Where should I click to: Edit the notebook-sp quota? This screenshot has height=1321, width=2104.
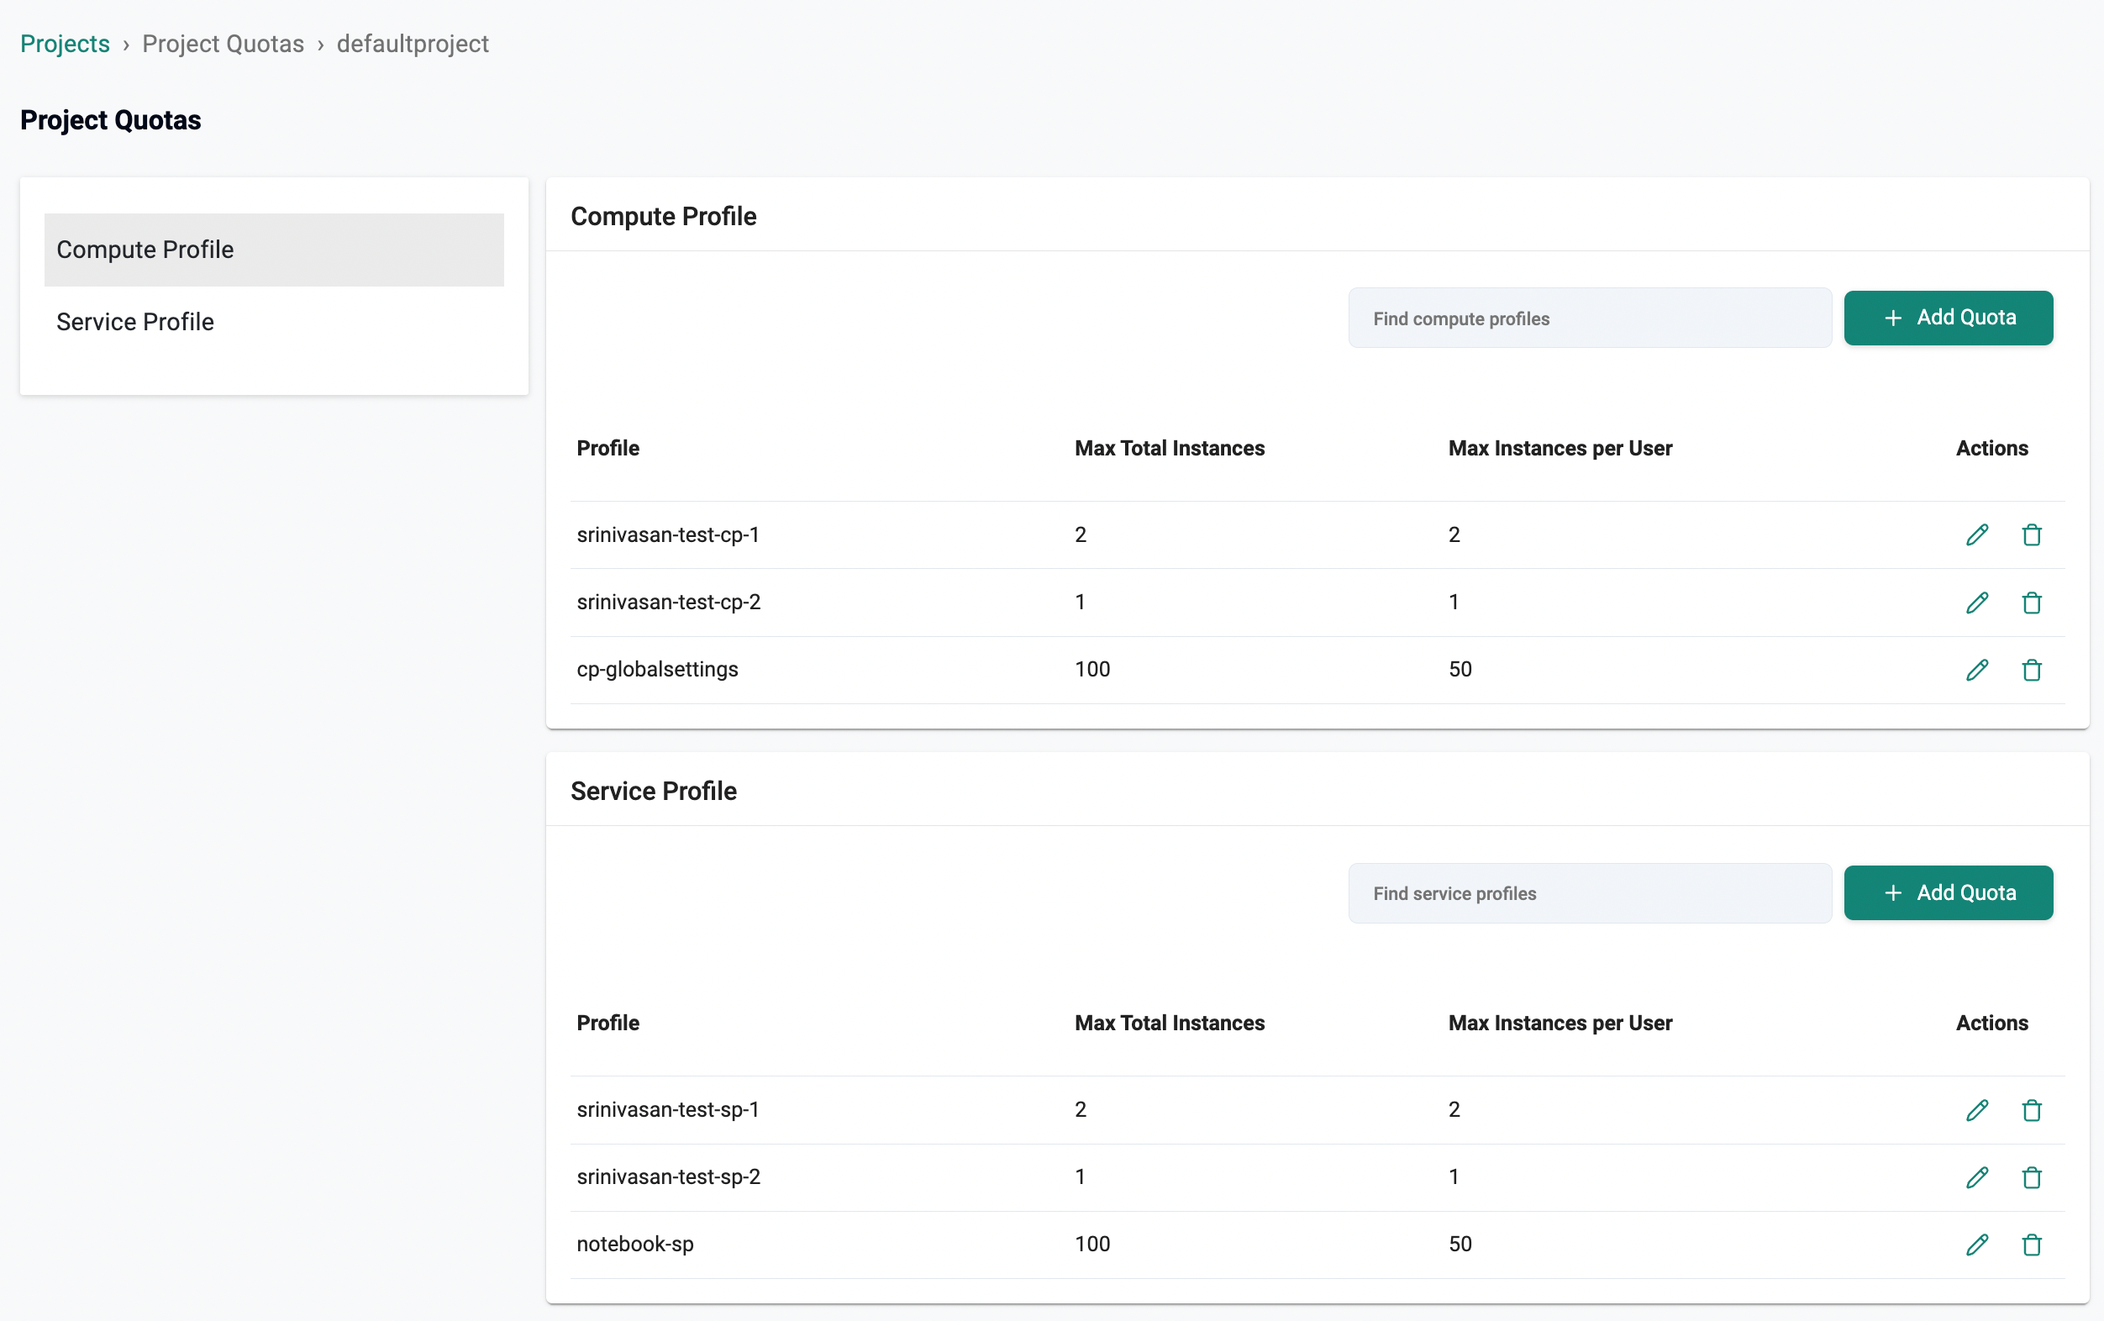(1977, 1245)
